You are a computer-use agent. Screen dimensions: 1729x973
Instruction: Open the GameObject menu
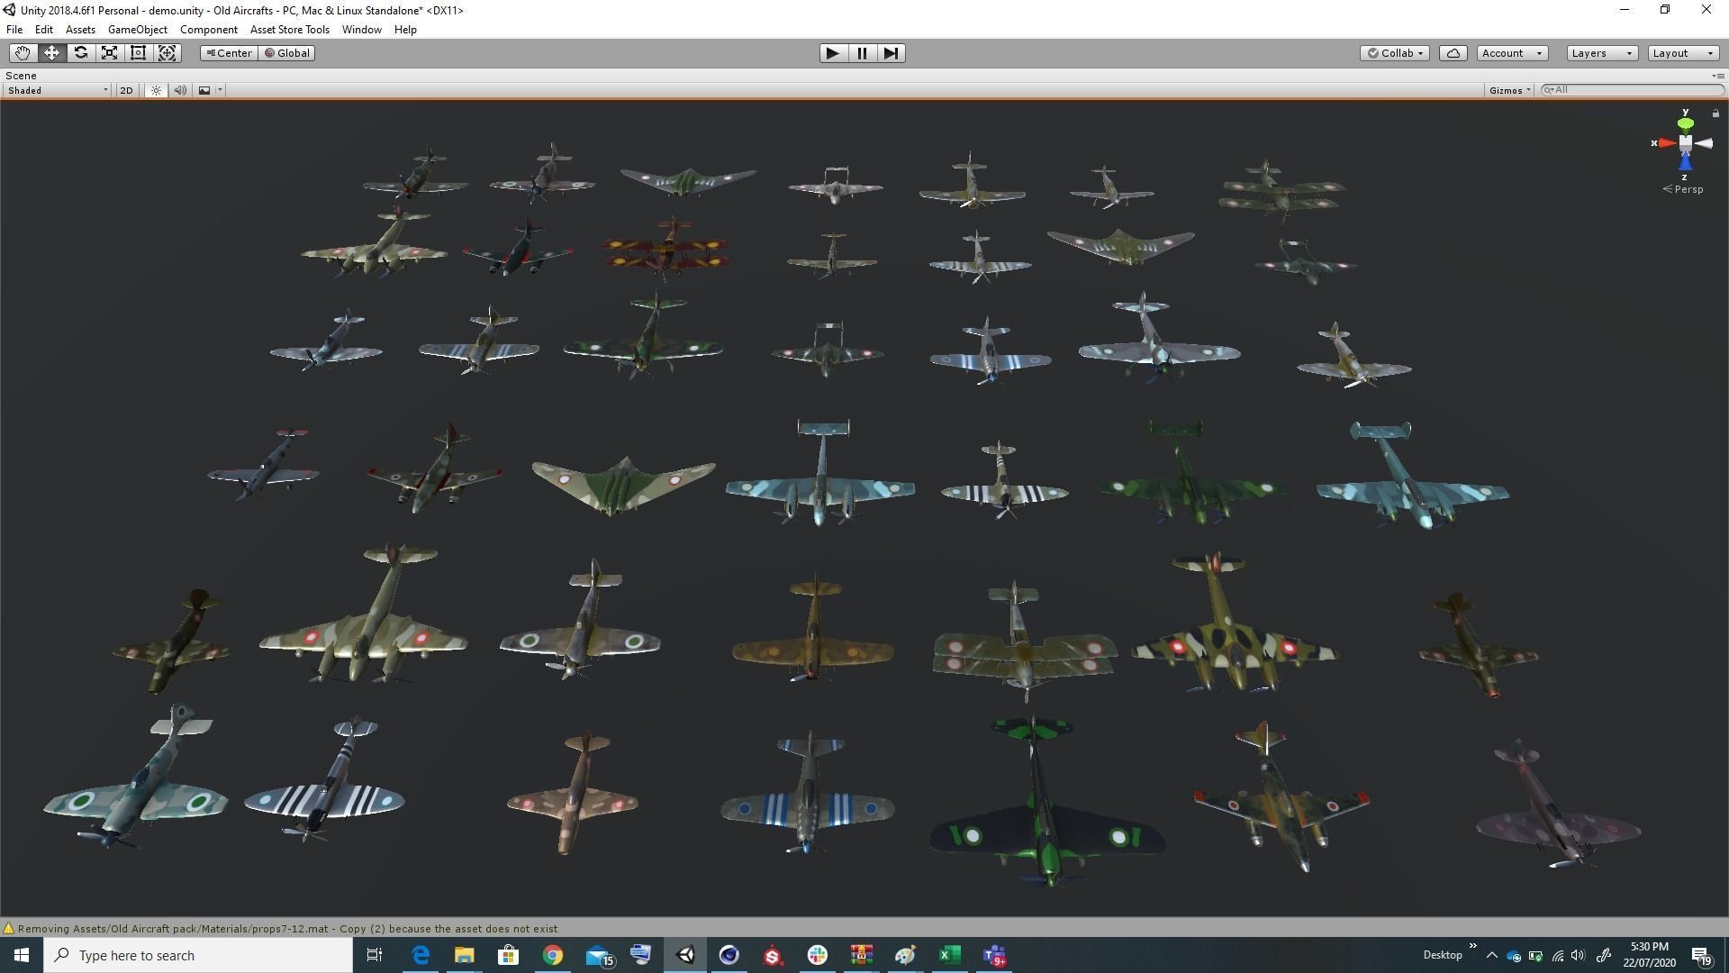[x=137, y=30]
